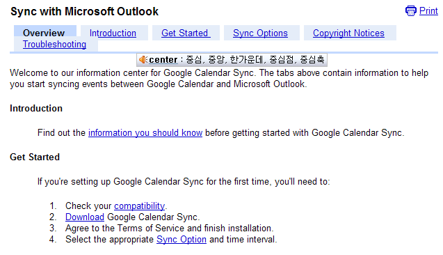Open the Print link
443x255 pixels.
(428, 10)
